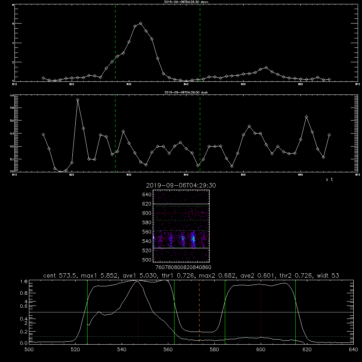Click the dawn plot title text
362x362 pixels.
[x=186, y=2]
